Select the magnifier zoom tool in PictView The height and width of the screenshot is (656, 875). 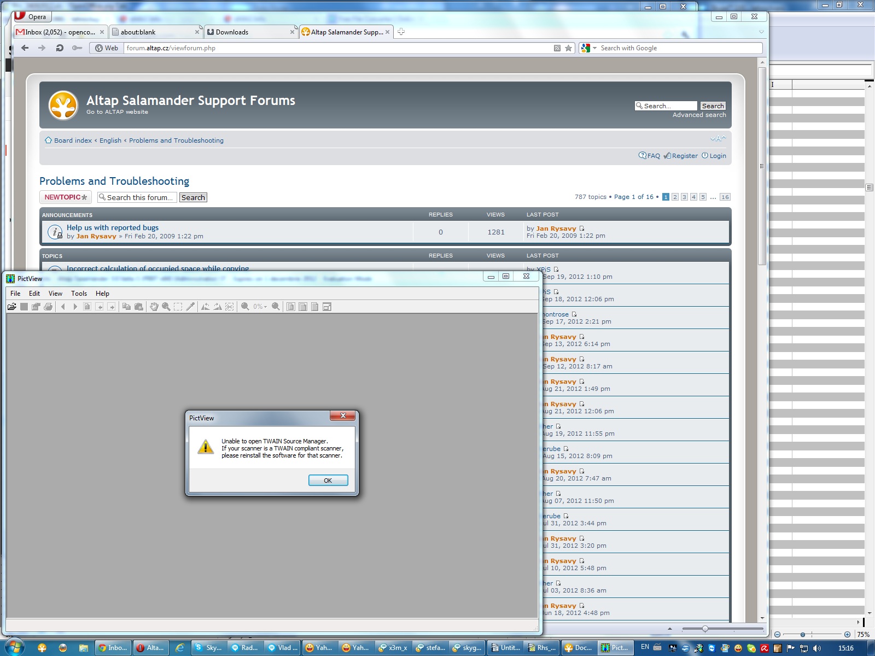point(166,307)
